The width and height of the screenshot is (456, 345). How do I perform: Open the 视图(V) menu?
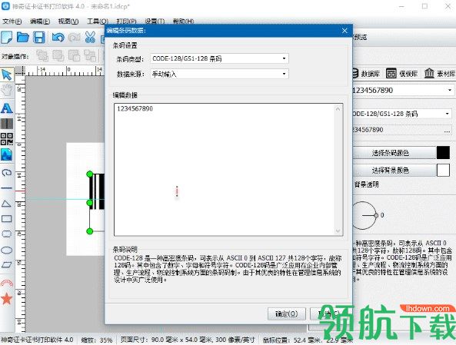point(68,22)
